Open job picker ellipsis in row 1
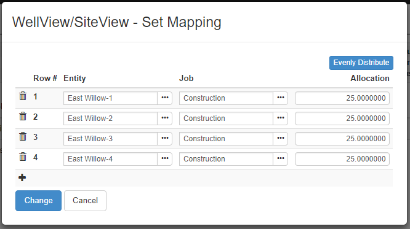The height and width of the screenshot is (229, 410). coord(281,98)
